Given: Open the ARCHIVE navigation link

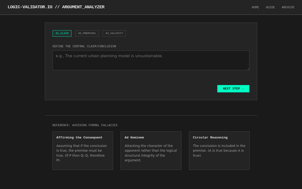Looking at the screenshot, I should pos(288,7).
